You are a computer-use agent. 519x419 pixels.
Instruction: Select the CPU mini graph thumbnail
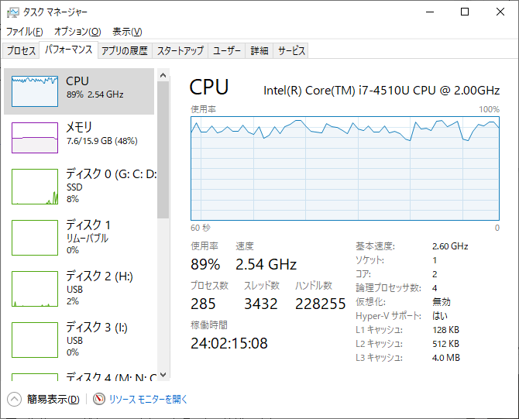35,91
